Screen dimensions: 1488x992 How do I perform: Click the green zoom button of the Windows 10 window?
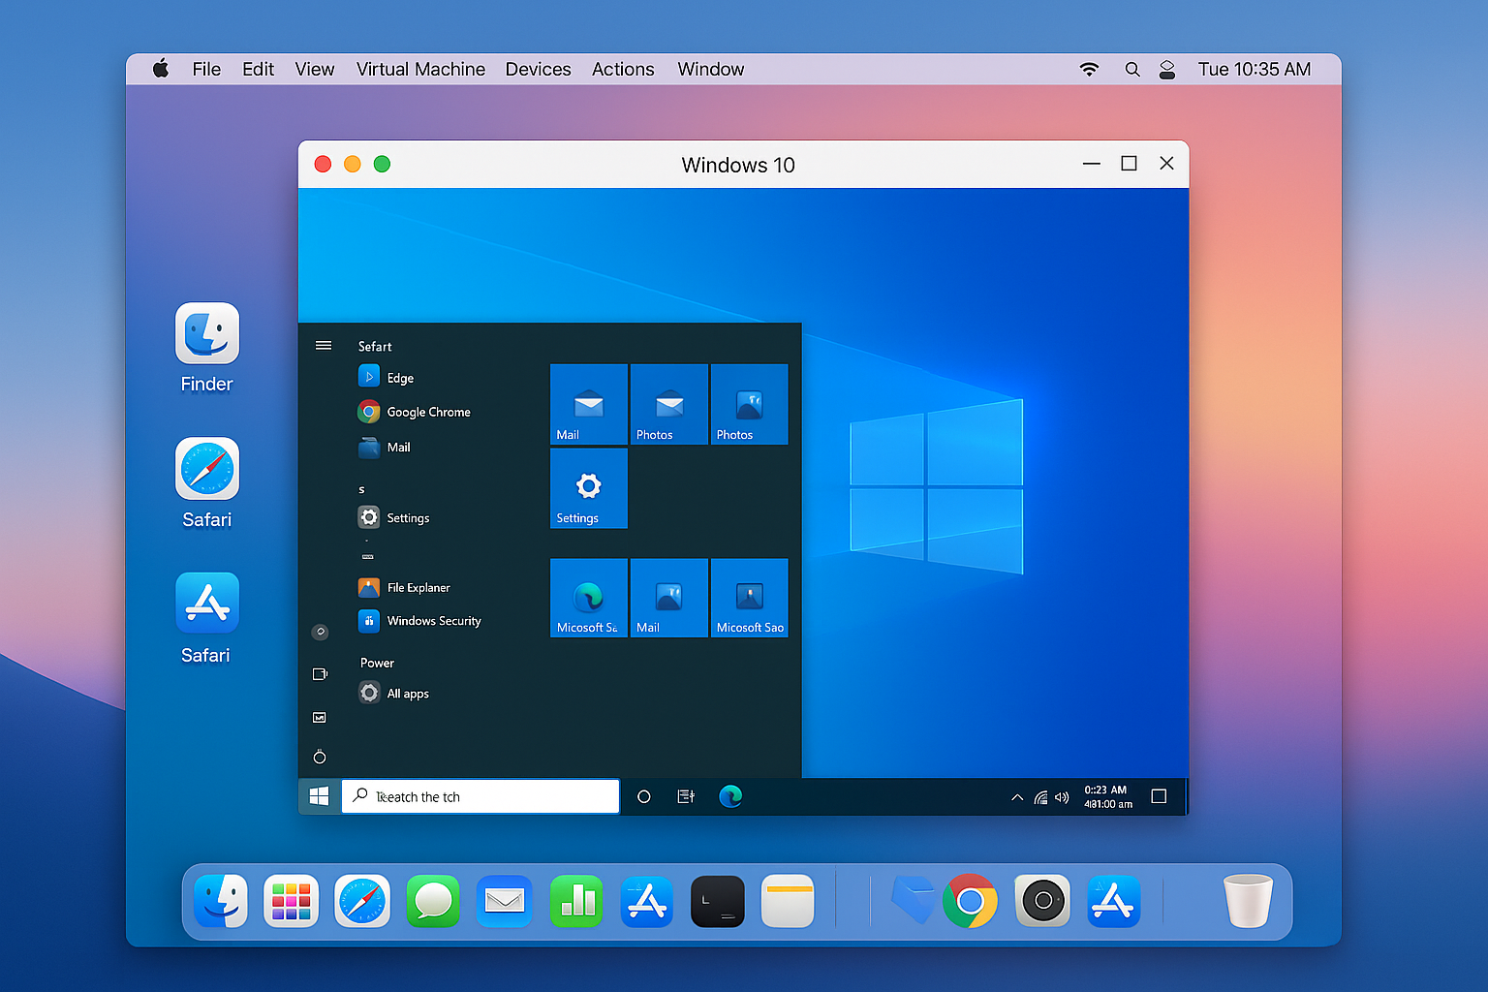pos(382,164)
